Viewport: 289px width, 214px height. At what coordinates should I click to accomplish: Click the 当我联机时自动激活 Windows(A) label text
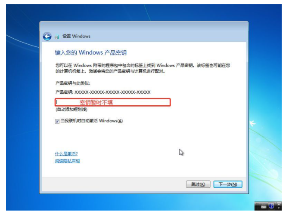click(x=92, y=121)
